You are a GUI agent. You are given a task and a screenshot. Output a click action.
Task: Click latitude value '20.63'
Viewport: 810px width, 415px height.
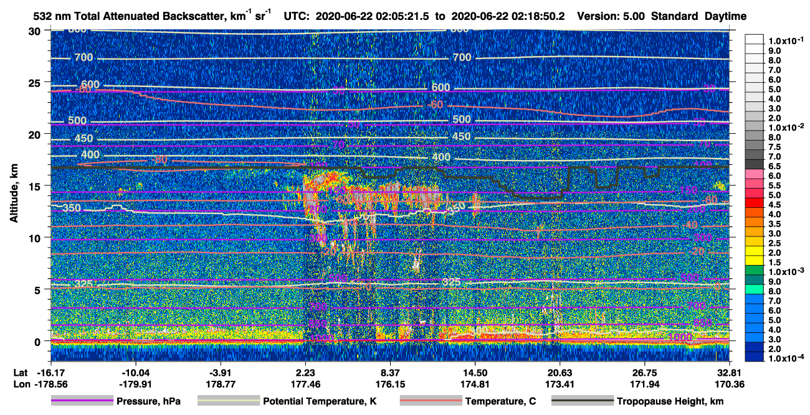tap(560, 372)
